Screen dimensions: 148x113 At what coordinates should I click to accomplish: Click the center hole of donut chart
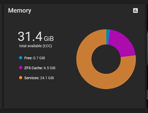[x=106, y=59]
